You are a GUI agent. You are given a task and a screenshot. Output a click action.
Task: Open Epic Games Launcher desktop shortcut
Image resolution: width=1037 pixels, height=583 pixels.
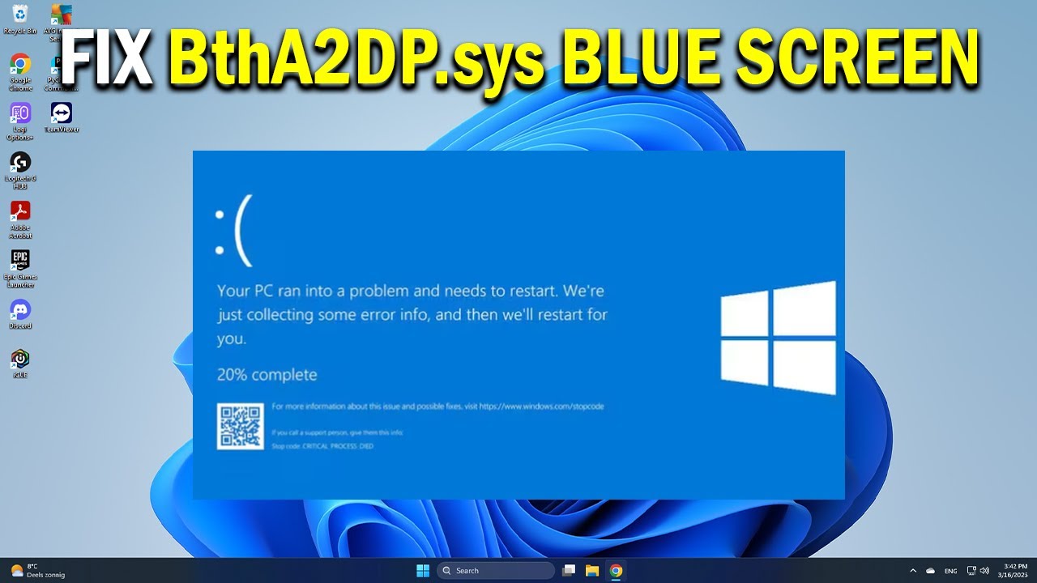(x=20, y=269)
